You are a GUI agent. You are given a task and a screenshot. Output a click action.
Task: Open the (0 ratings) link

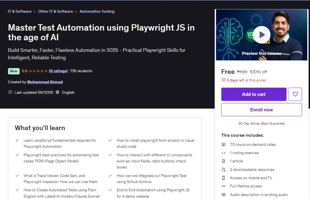pos(58,71)
